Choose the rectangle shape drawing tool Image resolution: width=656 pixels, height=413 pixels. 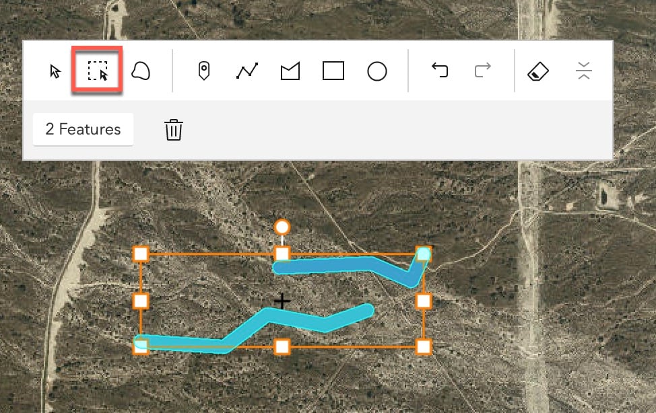[x=333, y=71]
